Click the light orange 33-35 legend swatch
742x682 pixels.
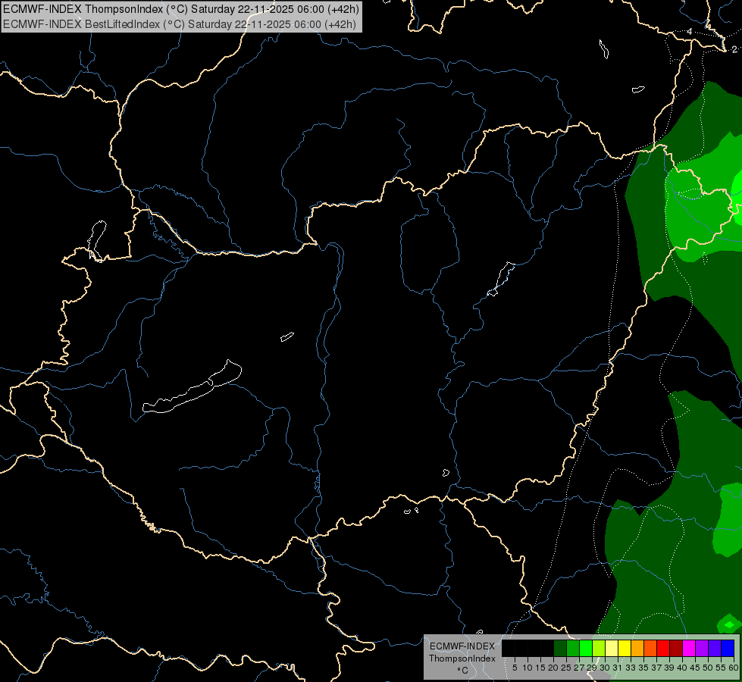click(x=637, y=648)
